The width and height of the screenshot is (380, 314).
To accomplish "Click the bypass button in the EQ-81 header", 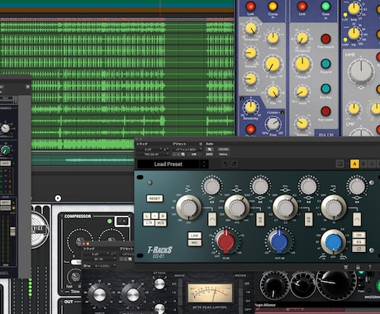I will 223,150.
